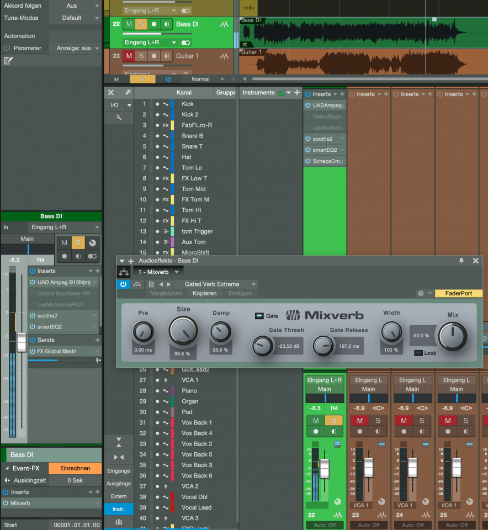The width and height of the screenshot is (488, 530).
Task: Switch to the Instr. mixer tab
Action: (119, 509)
